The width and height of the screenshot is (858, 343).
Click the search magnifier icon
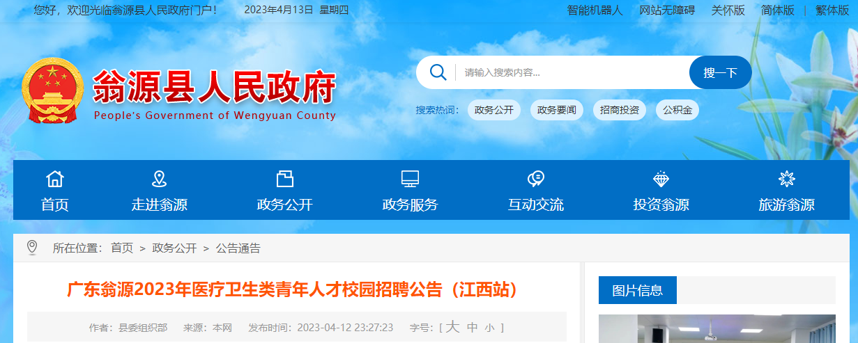click(438, 72)
